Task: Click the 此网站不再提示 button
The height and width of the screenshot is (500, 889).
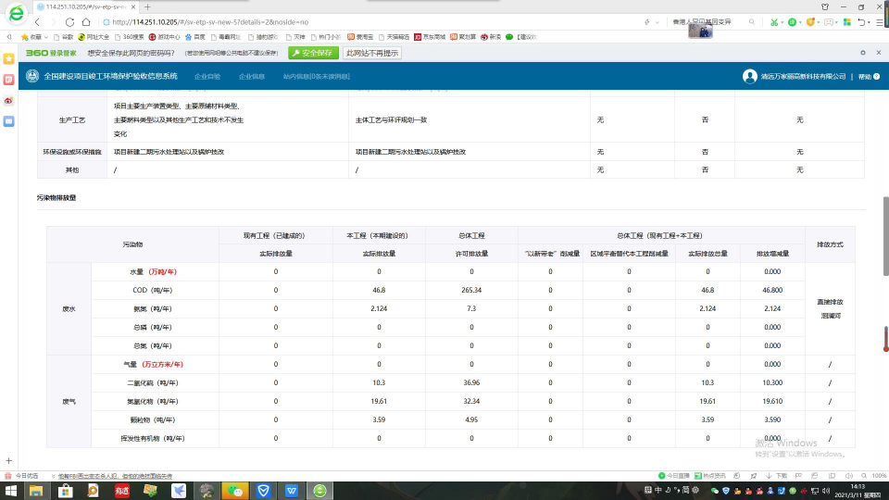Action: click(372, 53)
